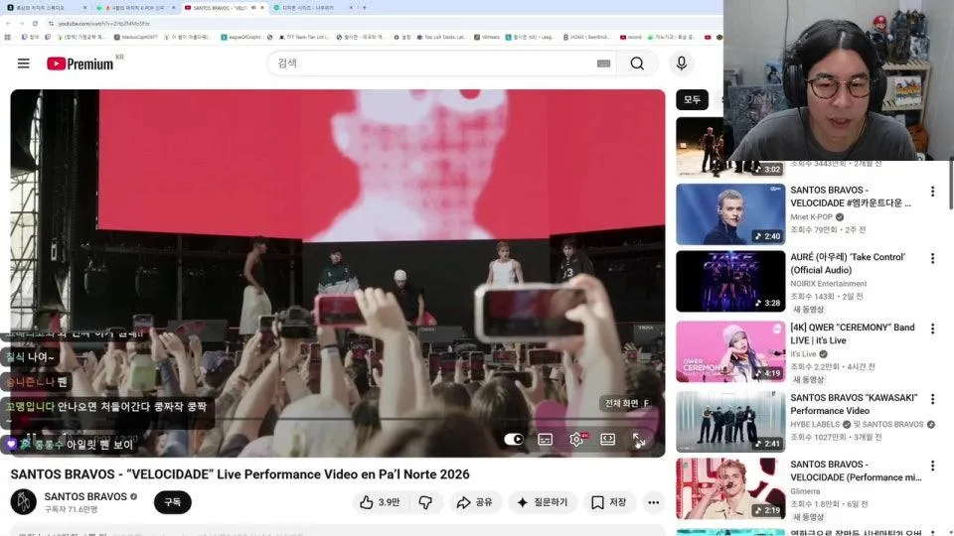The image size is (954, 536).
Task: Dislike the video with thumbs down
Action: point(425,502)
